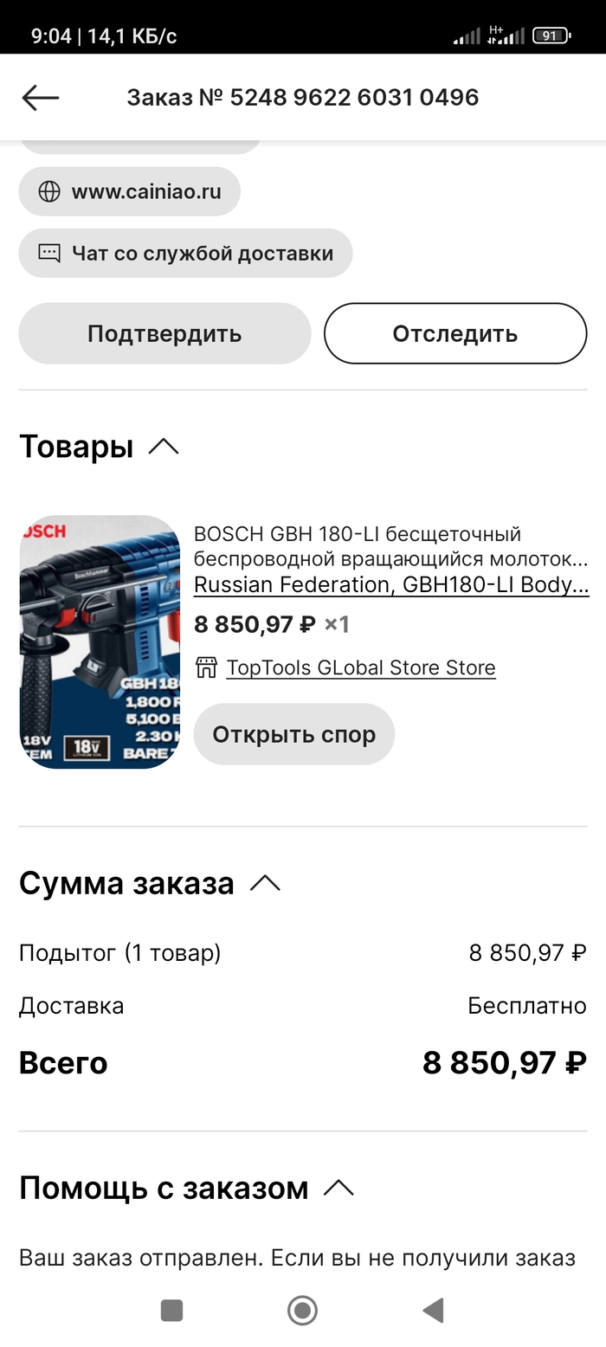Open the BOSCH hammer drill product thumbnail

pos(100,641)
